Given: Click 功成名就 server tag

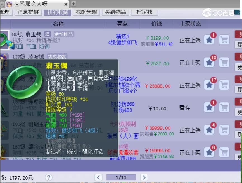Looking at the screenshot, I should tap(57, 57).
